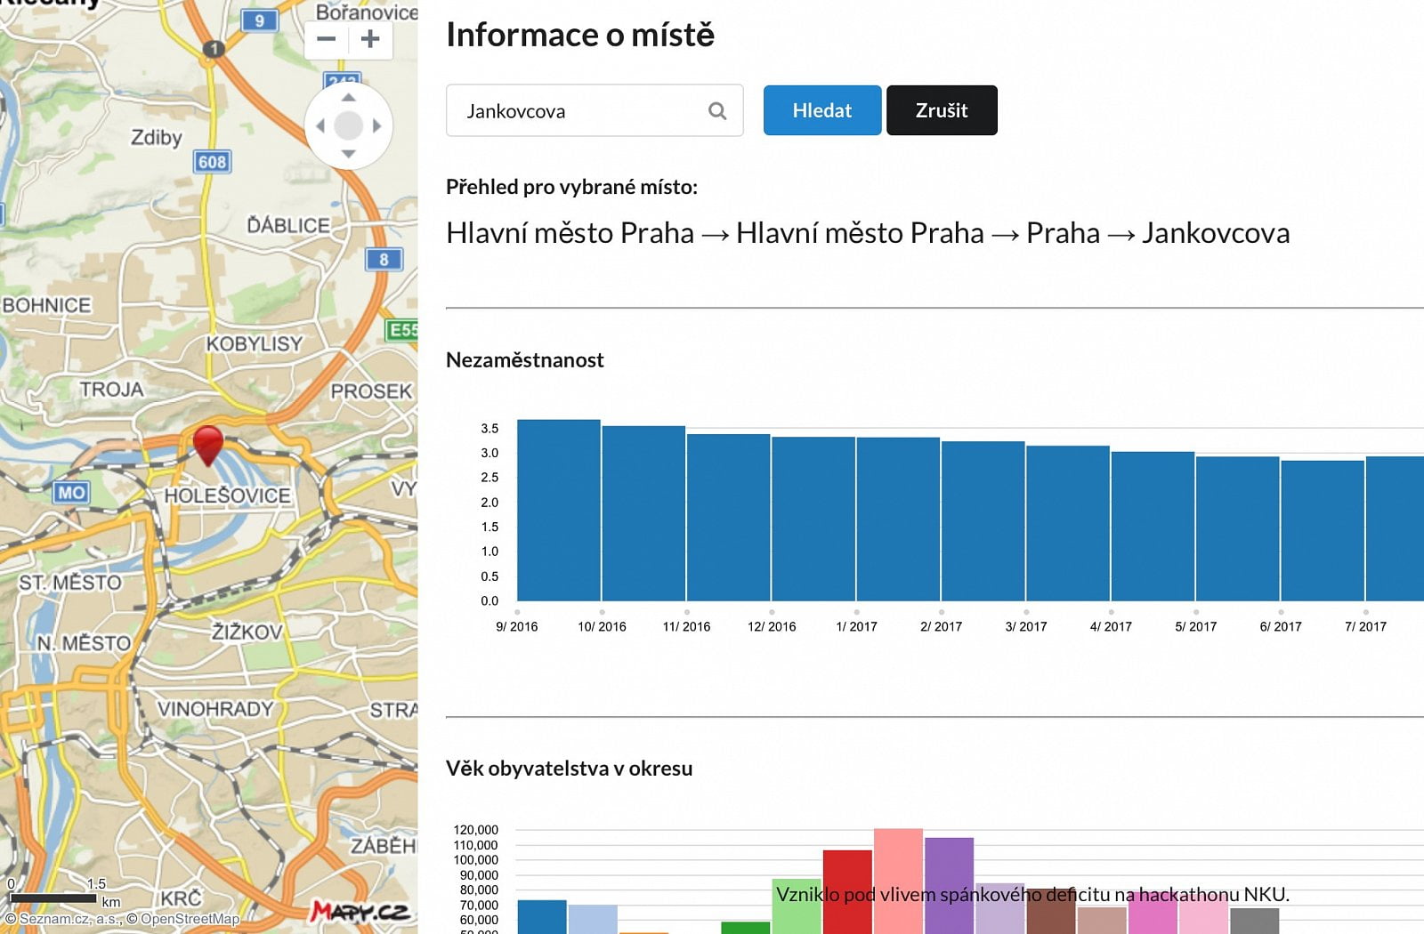Zoom in using the plus button on the map
Image resolution: width=1424 pixels, height=934 pixels.
pos(370,40)
